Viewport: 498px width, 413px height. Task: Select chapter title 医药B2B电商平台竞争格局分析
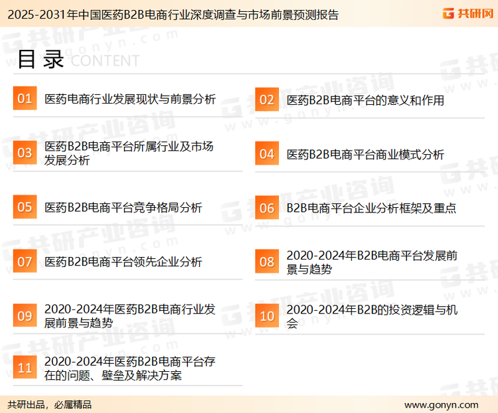coord(124,207)
